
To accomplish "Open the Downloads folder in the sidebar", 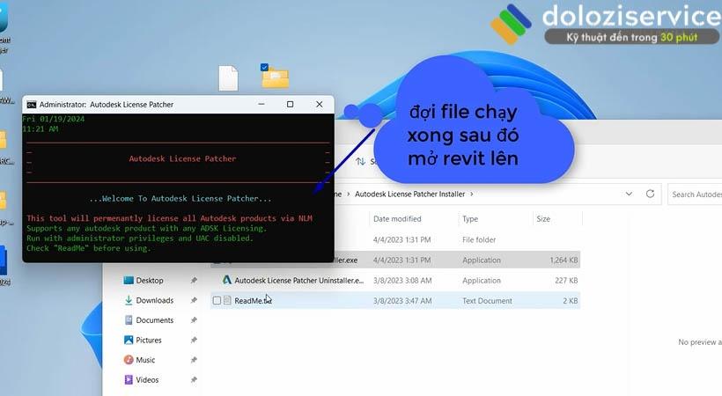I will [x=154, y=300].
